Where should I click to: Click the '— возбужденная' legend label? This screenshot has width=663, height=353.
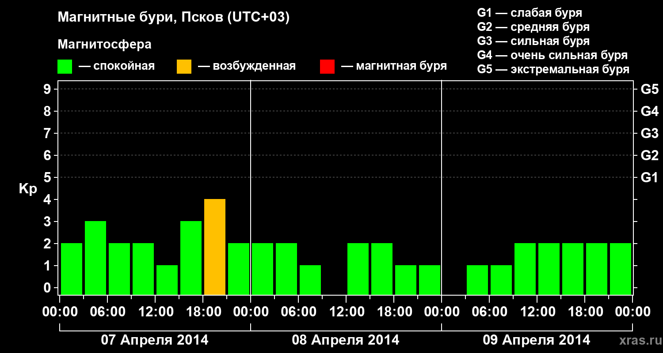[x=247, y=67]
